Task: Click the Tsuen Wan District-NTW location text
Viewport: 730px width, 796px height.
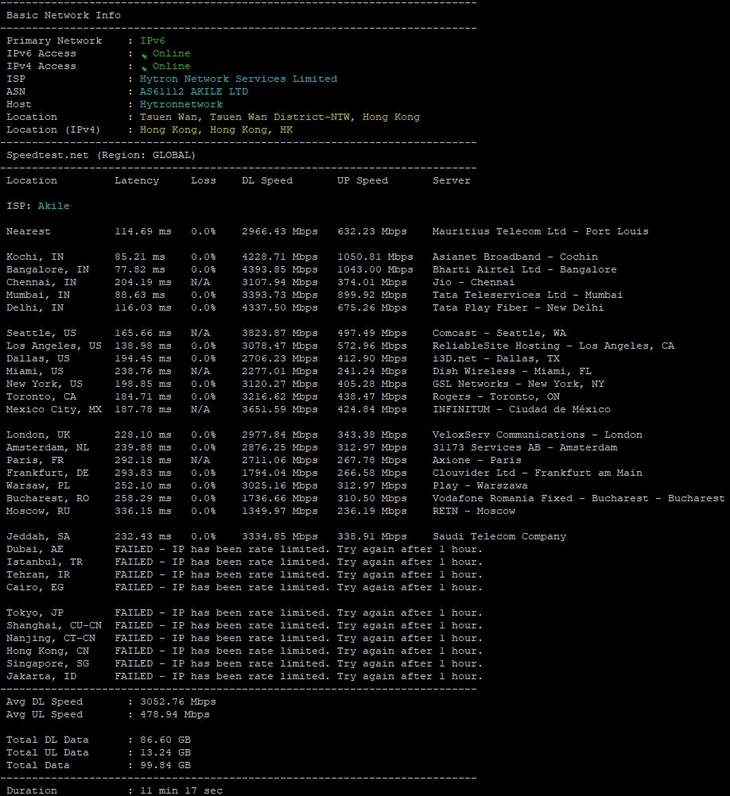Action: 280,117
